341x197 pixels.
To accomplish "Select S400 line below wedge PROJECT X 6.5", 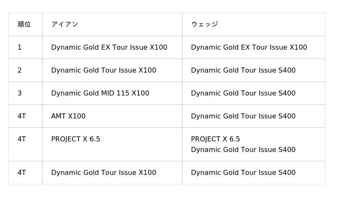I will (243, 149).
